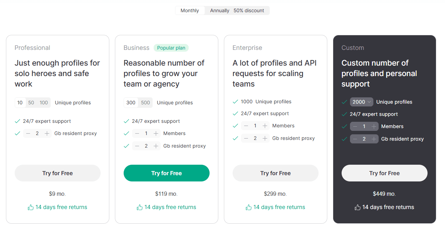
Task: Switch to Annually 50% discount billing
Action: [236, 10]
